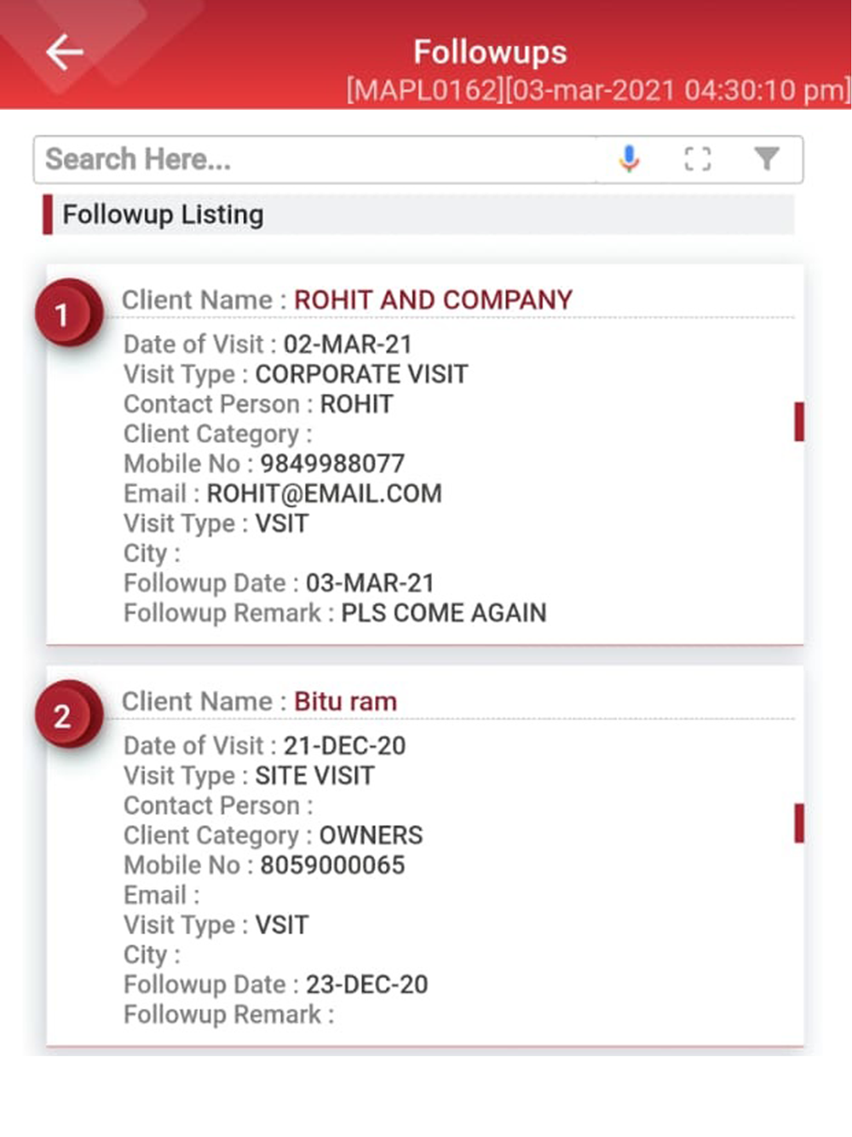This screenshot has width=852, height=1137.
Task: Open client ROHIT AND COMPANY
Action: [433, 300]
